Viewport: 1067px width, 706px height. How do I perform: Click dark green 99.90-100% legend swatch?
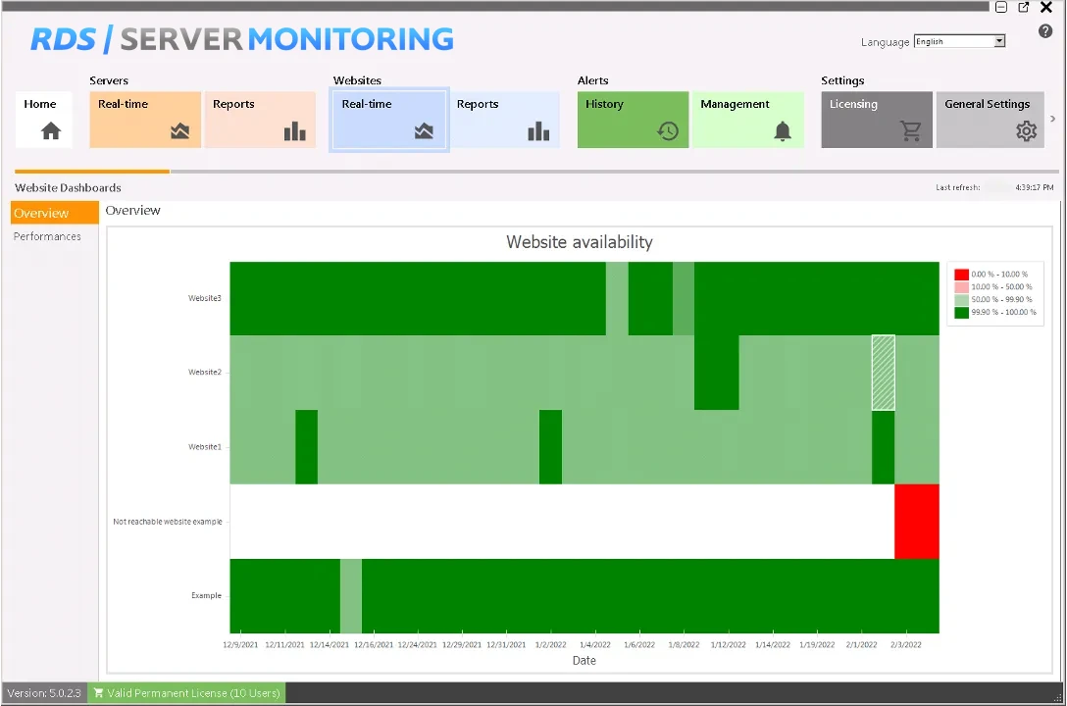(961, 313)
